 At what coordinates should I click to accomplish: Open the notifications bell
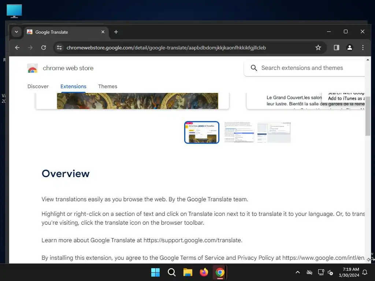[x=365, y=272]
